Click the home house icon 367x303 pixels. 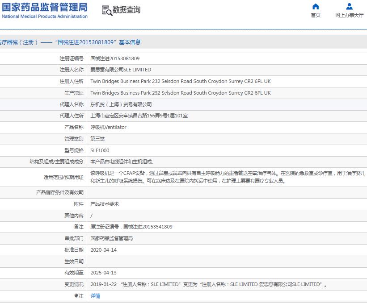[x=316, y=6]
